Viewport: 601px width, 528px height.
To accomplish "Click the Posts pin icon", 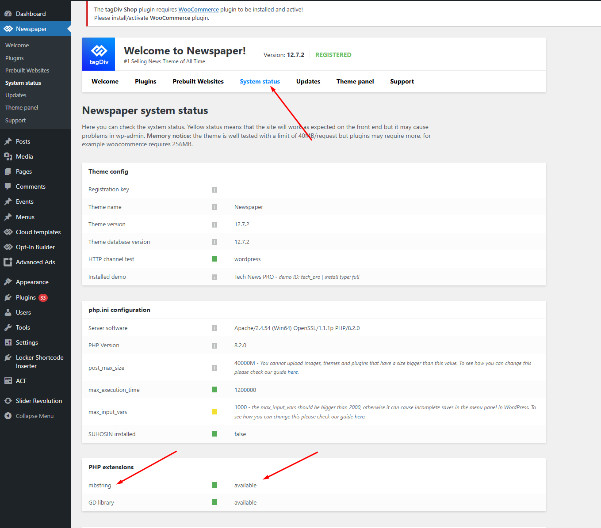I will pos(8,141).
